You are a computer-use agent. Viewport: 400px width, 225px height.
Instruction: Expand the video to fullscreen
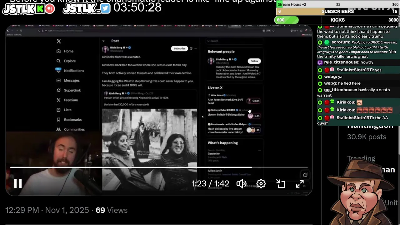pyautogui.click(x=300, y=184)
